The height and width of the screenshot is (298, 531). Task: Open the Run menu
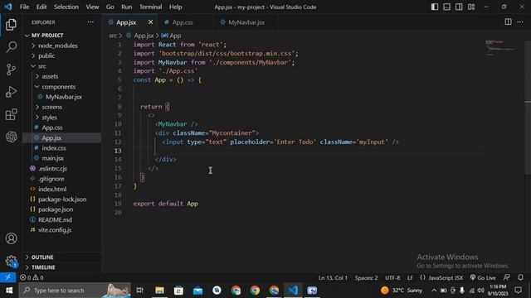pos(127,7)
